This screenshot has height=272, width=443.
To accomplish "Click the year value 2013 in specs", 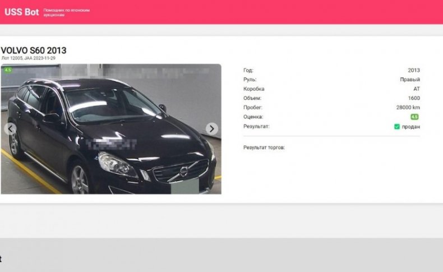I will (414, 70).
